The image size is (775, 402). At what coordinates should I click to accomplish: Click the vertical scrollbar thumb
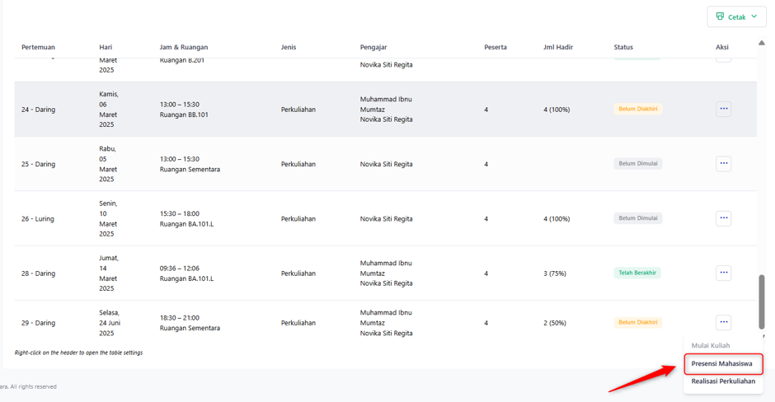coord(762,301)
